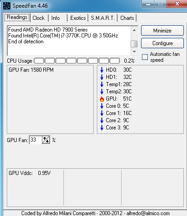This screenshot has height=216, width=187.
Task: Click the Temp2 30C temperature value
Action: tap(128, 92)
